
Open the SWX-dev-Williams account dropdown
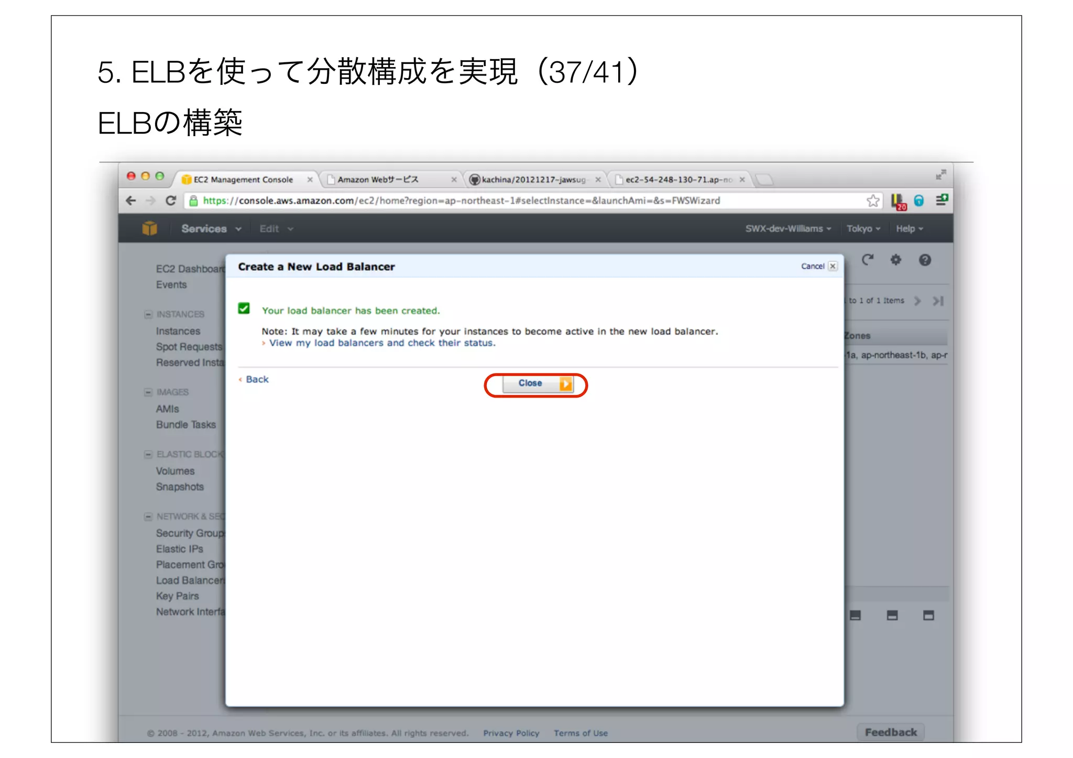[x=788, y=229]
